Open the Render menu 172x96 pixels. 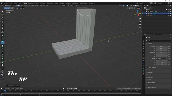tap(11, 3)
